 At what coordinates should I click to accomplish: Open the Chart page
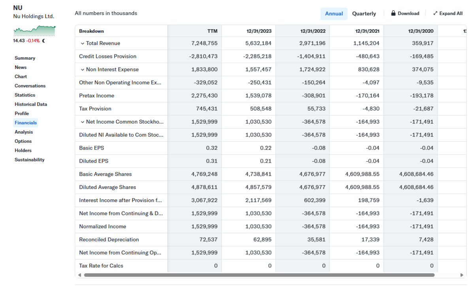(x=21, y=77)
